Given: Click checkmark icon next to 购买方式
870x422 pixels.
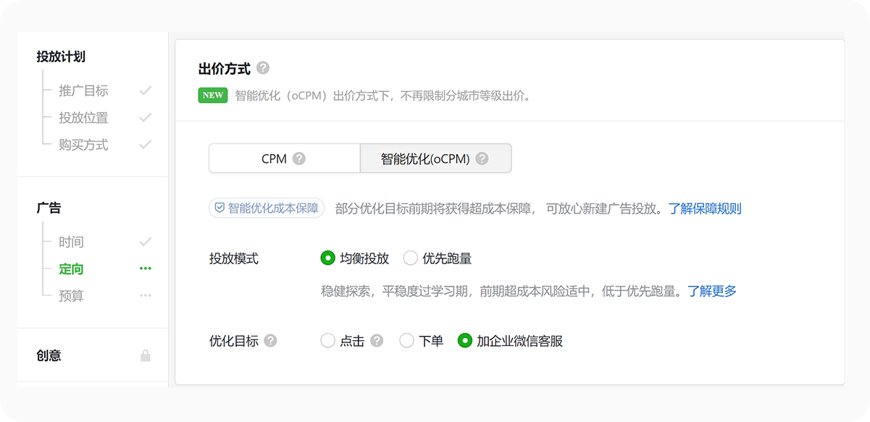Looking at the screenshot, I should [146, 145].
